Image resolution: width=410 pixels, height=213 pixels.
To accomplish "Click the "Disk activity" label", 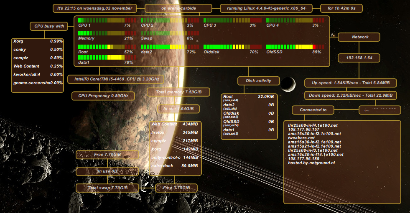I will point(259,81).
